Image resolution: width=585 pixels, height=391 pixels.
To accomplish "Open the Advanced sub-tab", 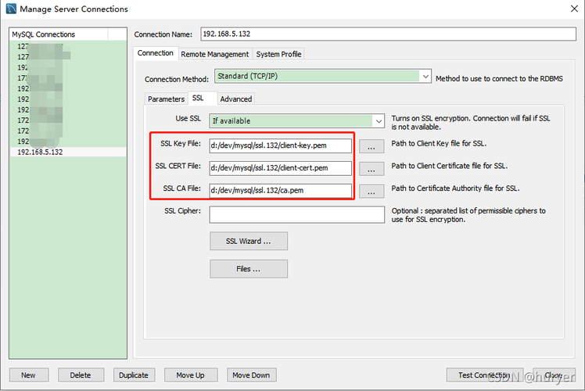I will pos(235,99).
